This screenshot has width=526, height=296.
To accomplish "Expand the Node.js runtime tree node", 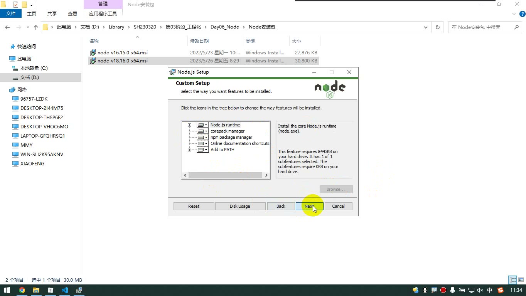I will click(x=189, y=125).
